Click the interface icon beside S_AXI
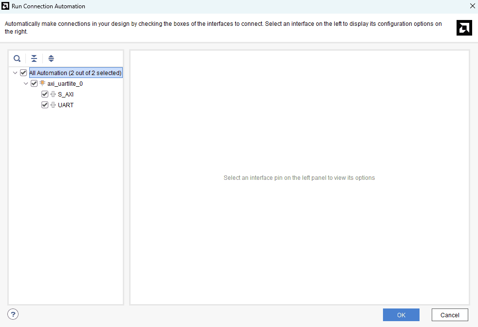This screenshot has height=327, width=478. pos(53,94)
